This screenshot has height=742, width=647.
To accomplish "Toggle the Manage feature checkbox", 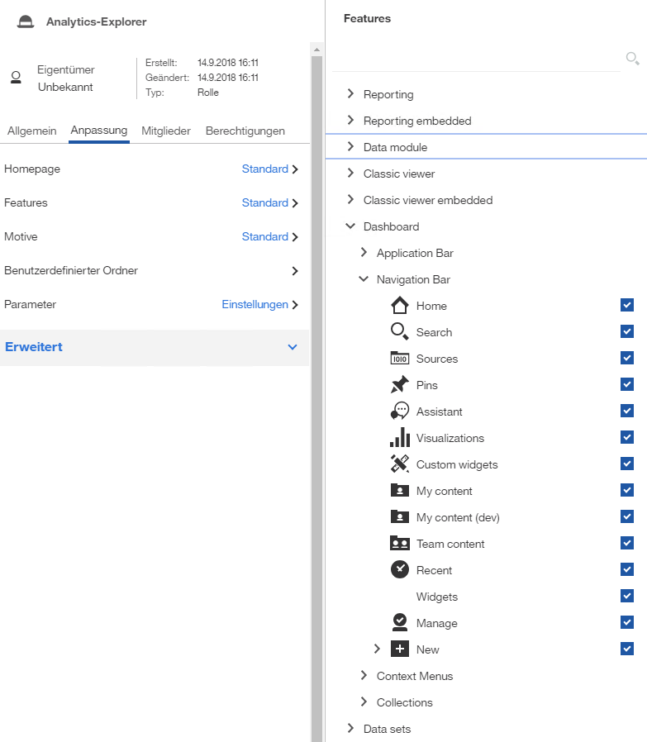I will [627, 623].
